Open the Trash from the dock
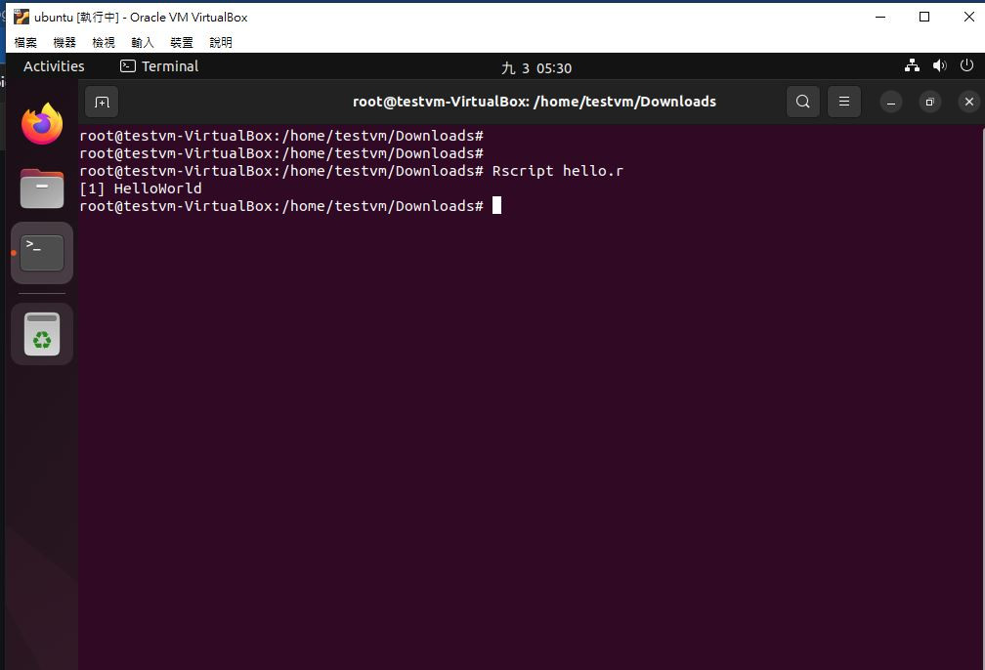This screenshot has width=985, height=670. tap(42, 333)
